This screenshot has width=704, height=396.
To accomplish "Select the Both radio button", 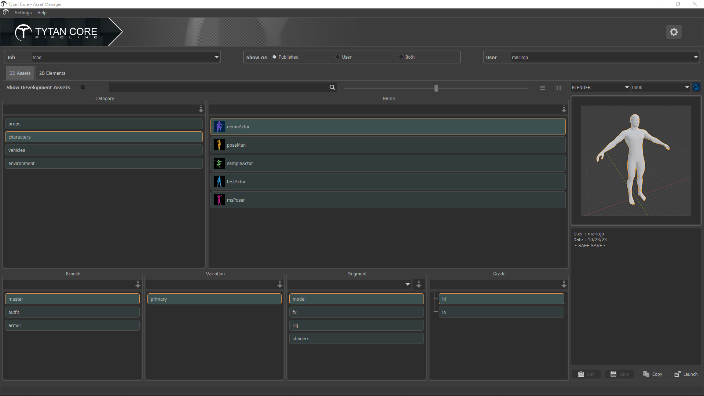I will point(401,57).
